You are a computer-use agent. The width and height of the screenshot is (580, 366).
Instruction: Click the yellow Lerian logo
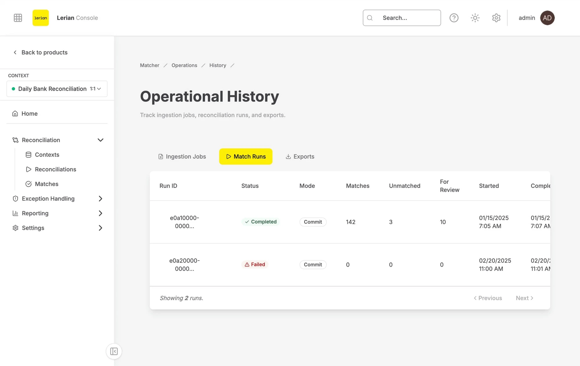pos(41,18)
